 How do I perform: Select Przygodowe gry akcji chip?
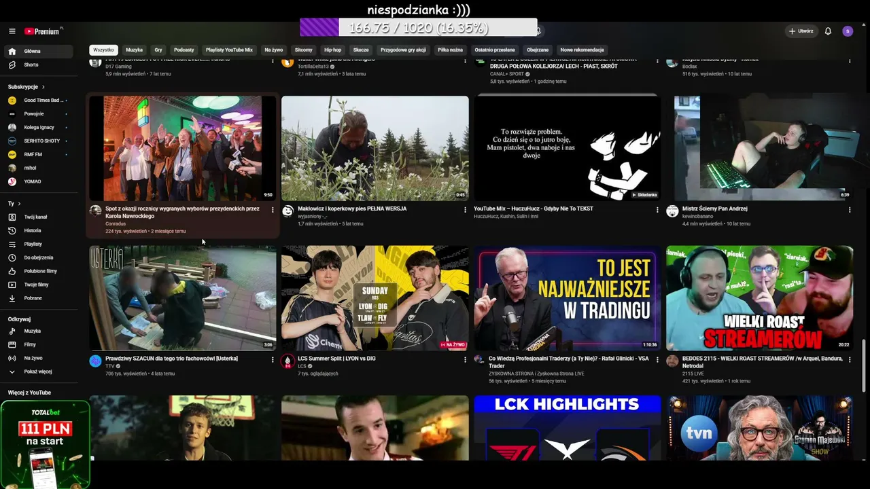403,50
